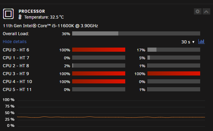Collapse the Processor panel with chevron

pos(206,11)
